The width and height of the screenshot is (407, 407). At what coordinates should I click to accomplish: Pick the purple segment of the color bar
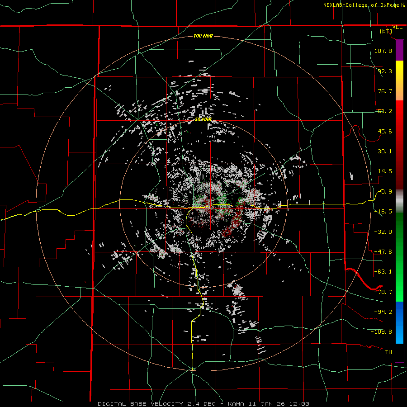pos(399,50)
